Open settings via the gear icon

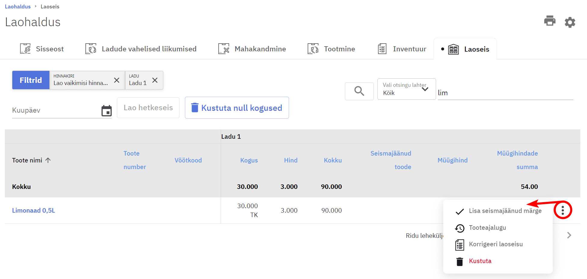click(x=570, y=22)
